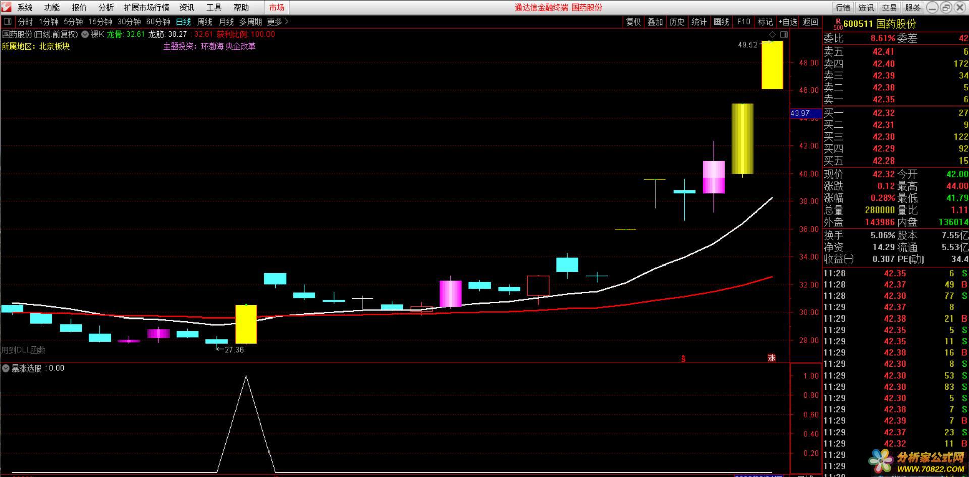
Task: Open the 分析 menu
Action: pyautogui.click(x=106, y=7)
